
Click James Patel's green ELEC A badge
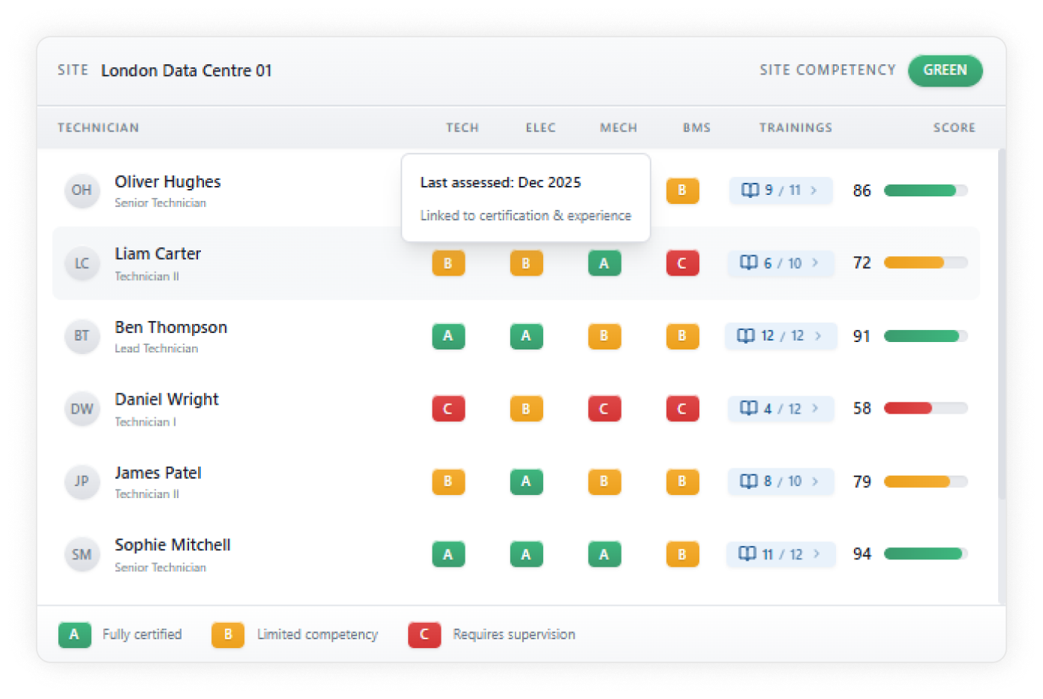(x=526, y=482)
